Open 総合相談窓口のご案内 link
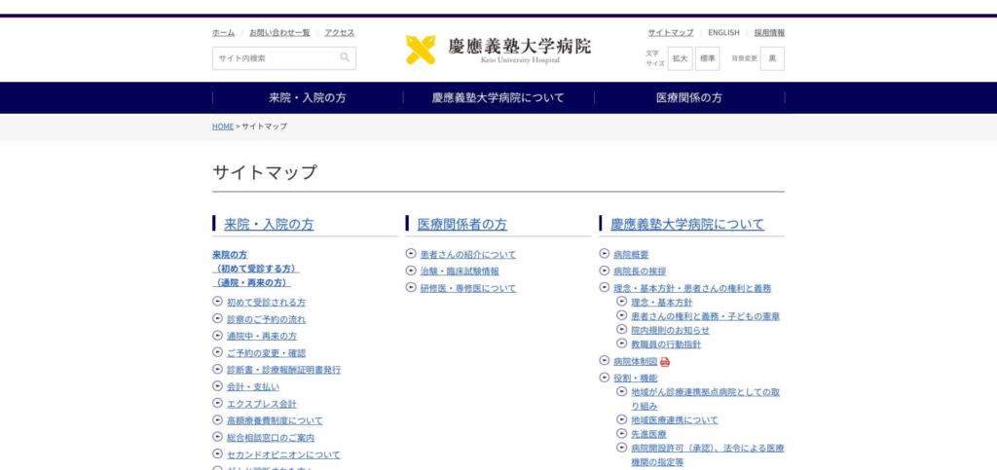Image resolution: width=997 pixels, height=470 pixels. pos(271,438)
